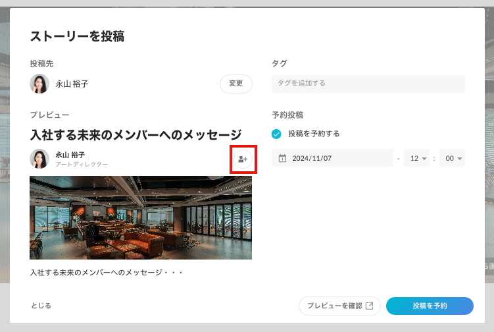The width and height of the screenshot is (494, 332).
Task: Open the minute dropdown showing 00
Action: 452,158
